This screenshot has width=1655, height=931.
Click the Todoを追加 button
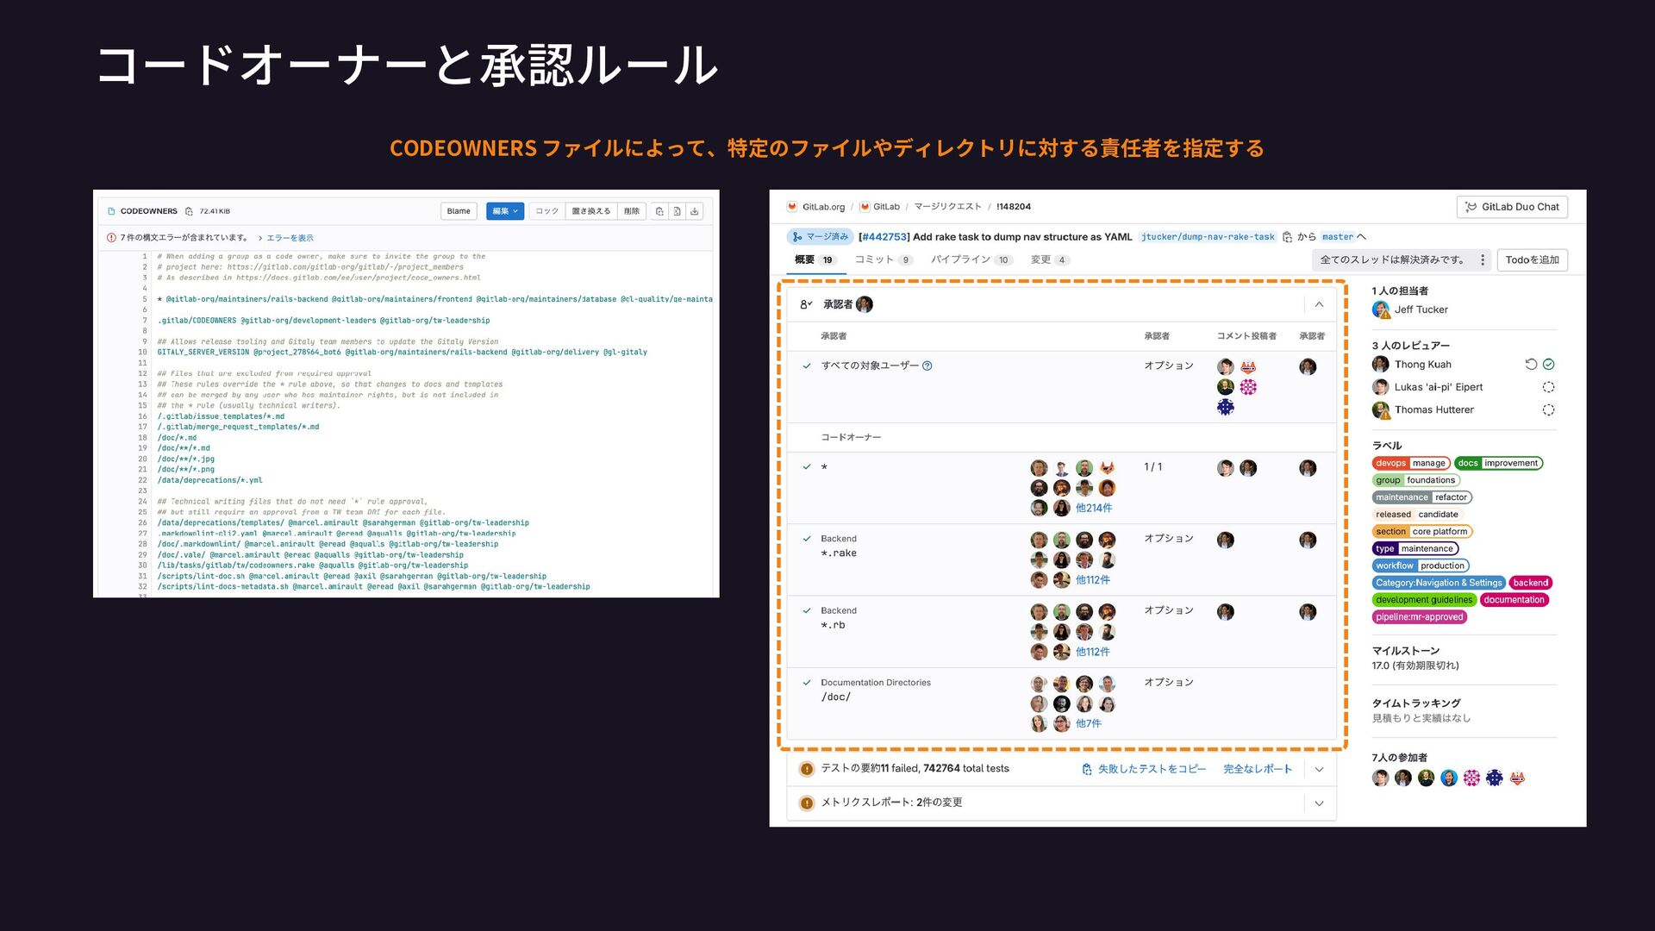point(1532,259)
